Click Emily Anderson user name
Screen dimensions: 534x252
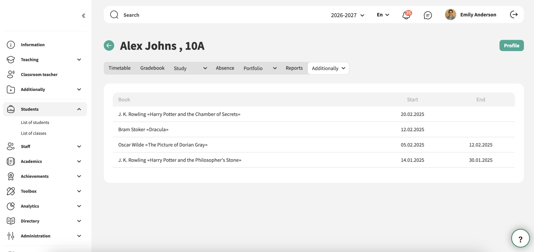click(478, 15)
